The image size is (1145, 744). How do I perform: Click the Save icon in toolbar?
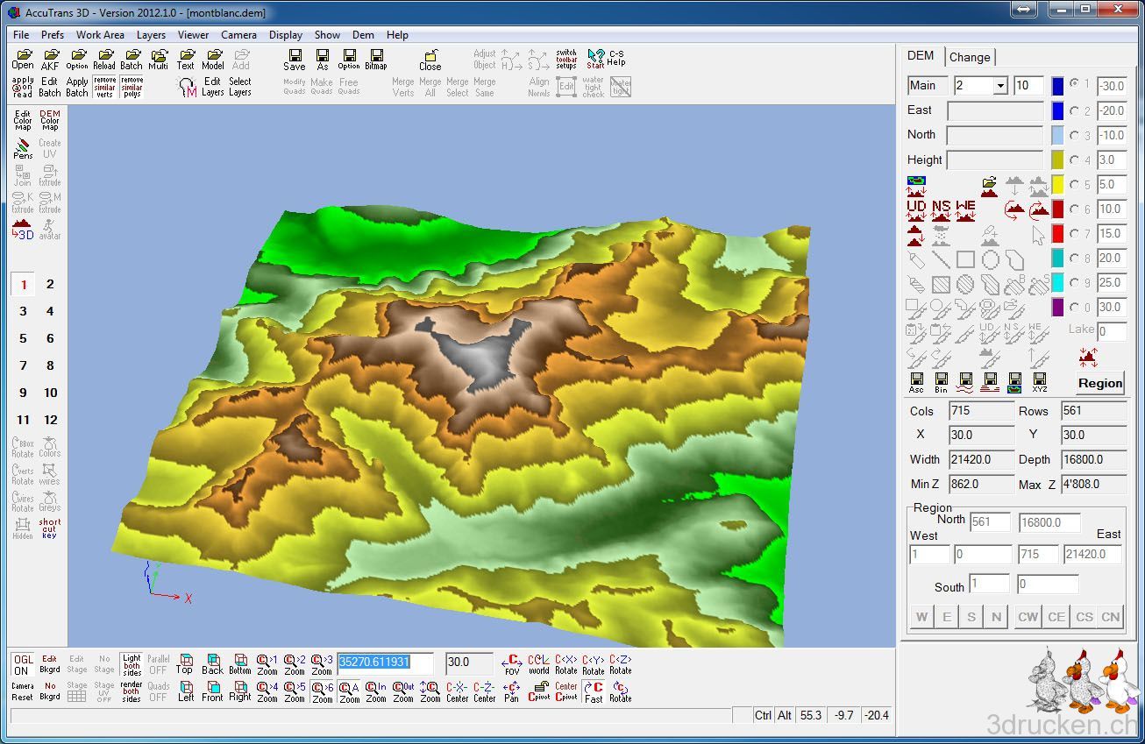[295, 60]
